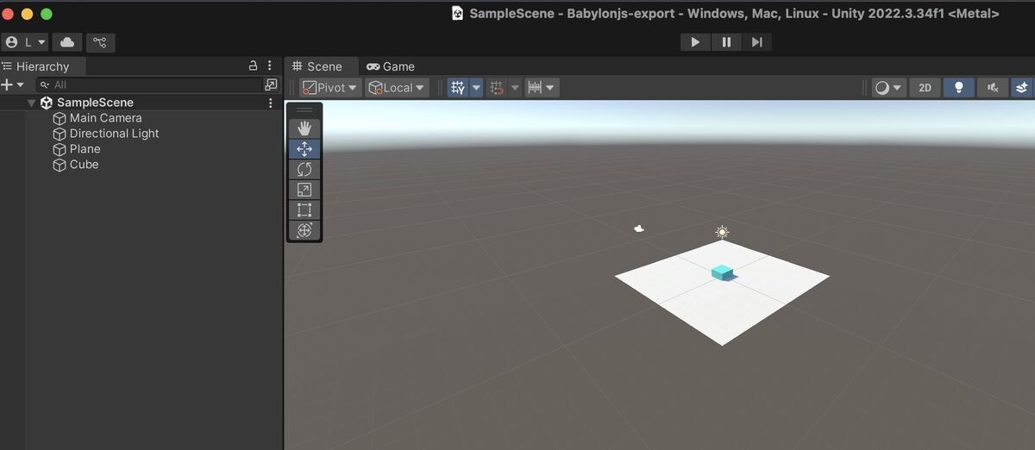Switch to the Game tab
Viewport: 1035px width, 450px height.
[x=390, y=66]
